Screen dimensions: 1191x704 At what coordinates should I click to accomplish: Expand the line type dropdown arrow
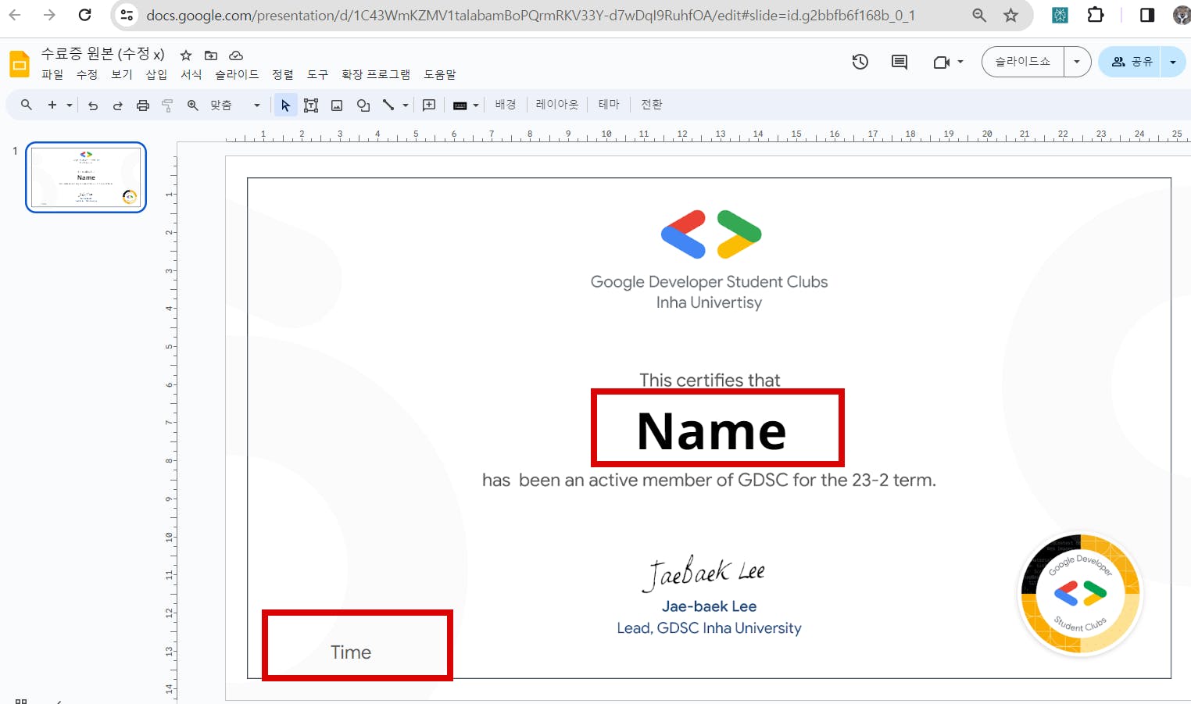(406, 105)
